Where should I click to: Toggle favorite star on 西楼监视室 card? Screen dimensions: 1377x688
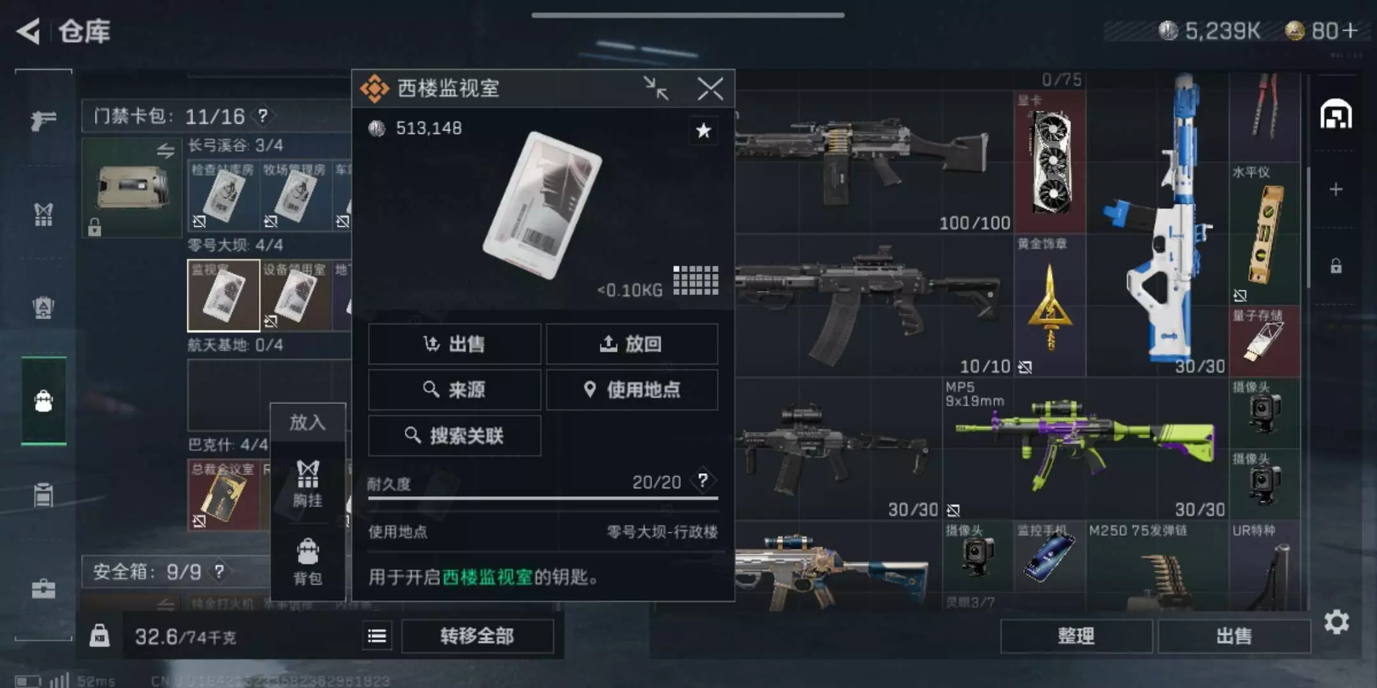click(x=703, y=131)
